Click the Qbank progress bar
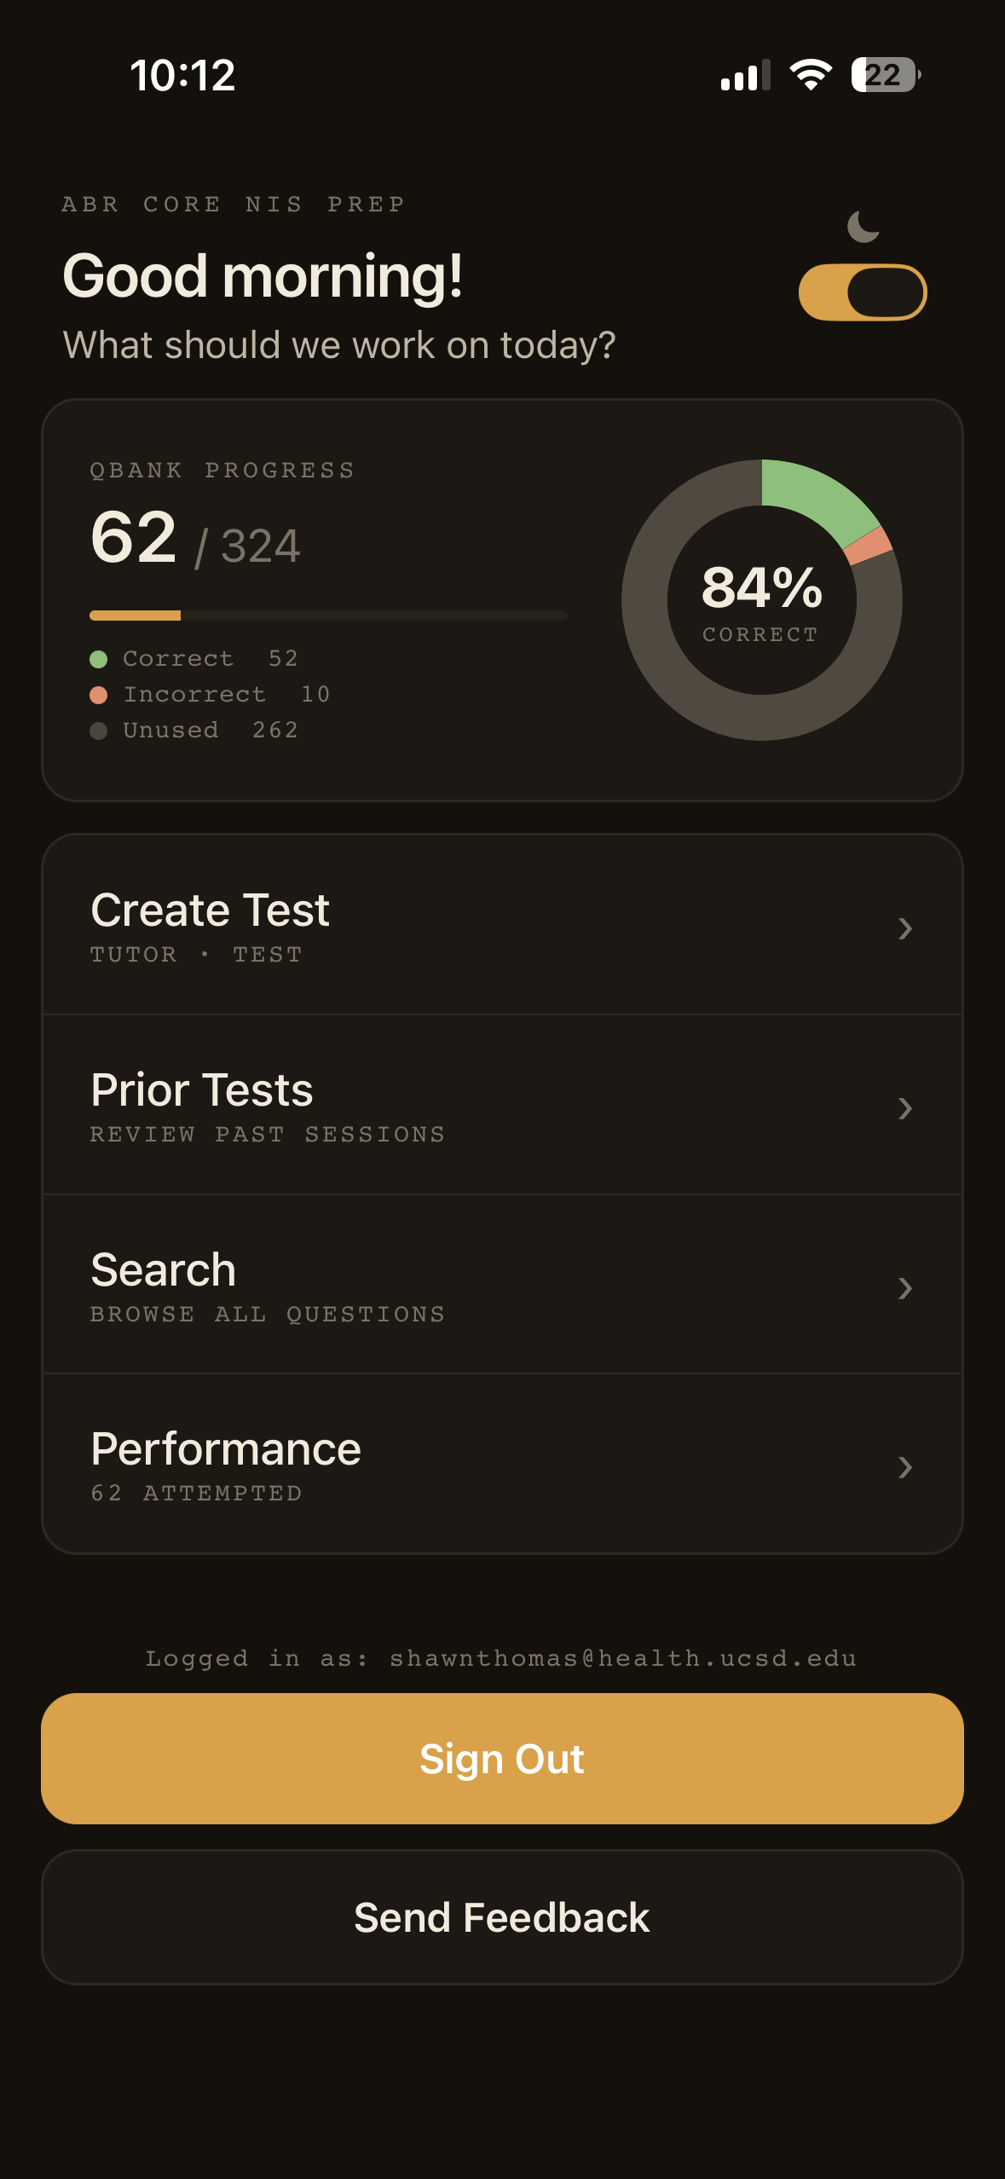Image resolution: width=1005 pixels, height=2179 pixels. click(326, 615)
